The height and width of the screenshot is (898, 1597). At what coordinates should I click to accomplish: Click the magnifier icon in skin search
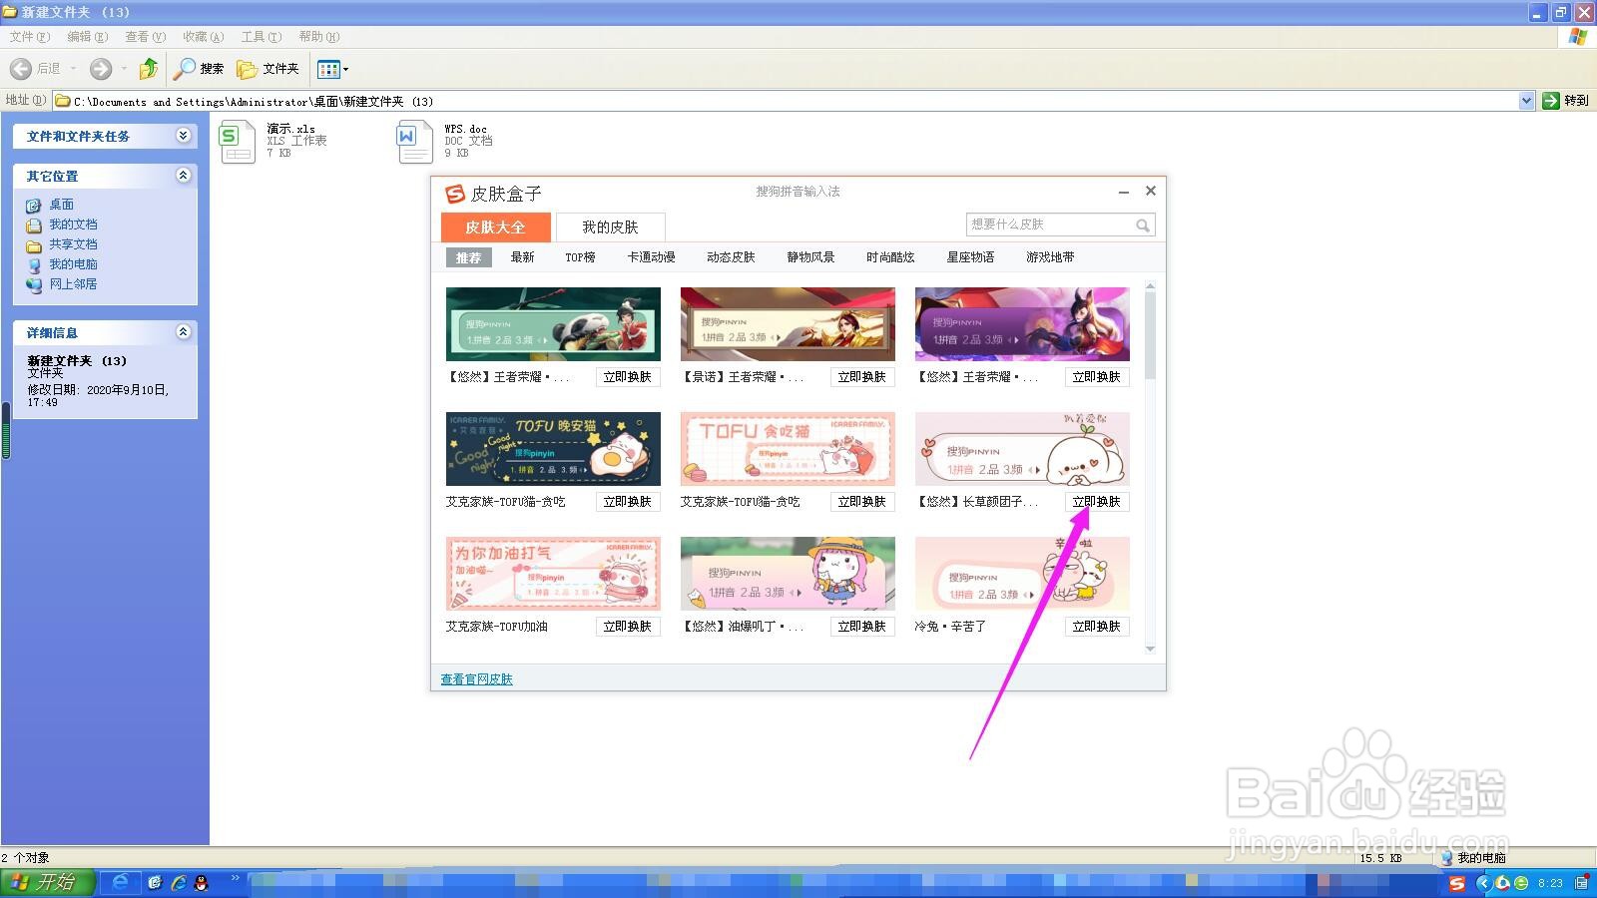click(x=1143, y=225)
